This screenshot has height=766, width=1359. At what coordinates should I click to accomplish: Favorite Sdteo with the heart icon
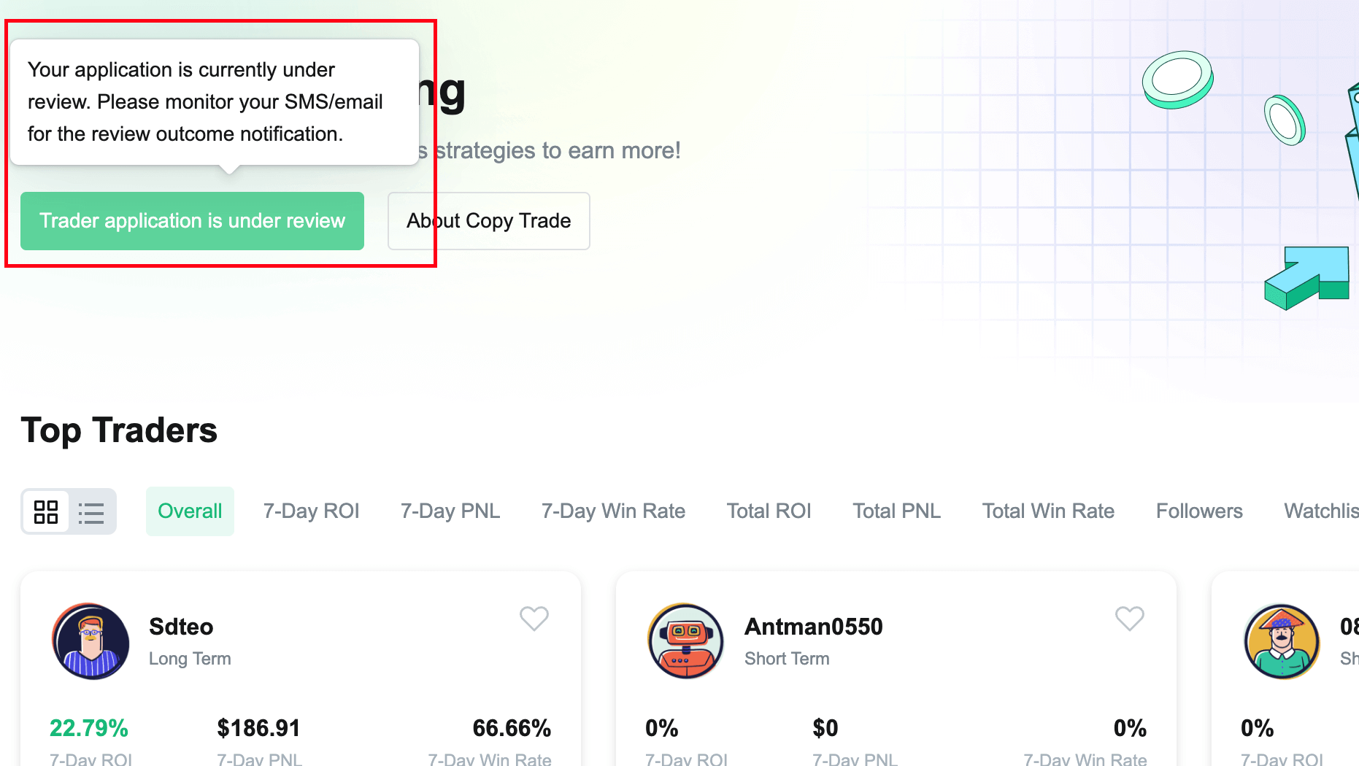pyautogui.click(x=534, y=619)
